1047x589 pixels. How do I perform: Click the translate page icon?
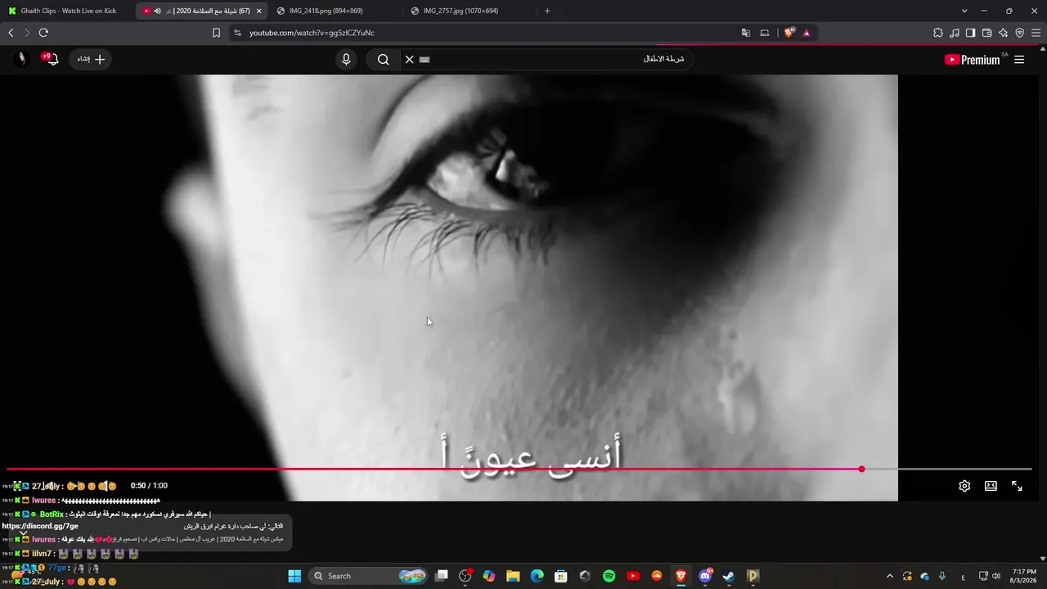(745, 33)
